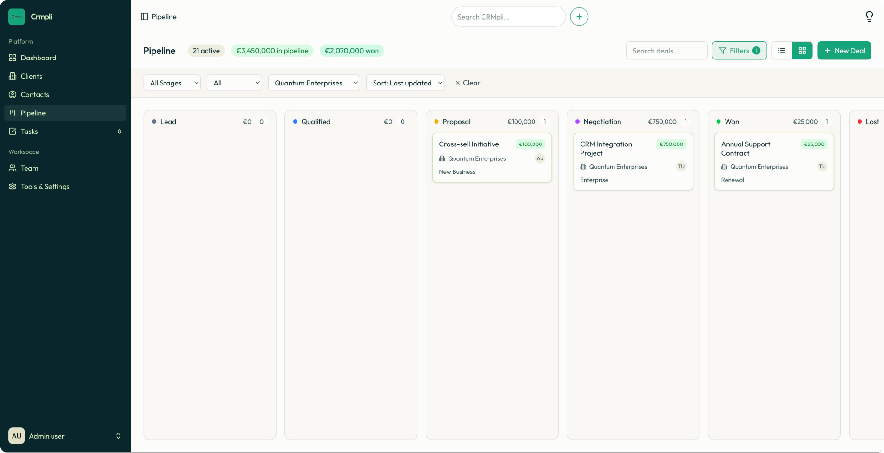Select Clients in the sidebar
Screen dimensions: 884x453
pos(31,76)
